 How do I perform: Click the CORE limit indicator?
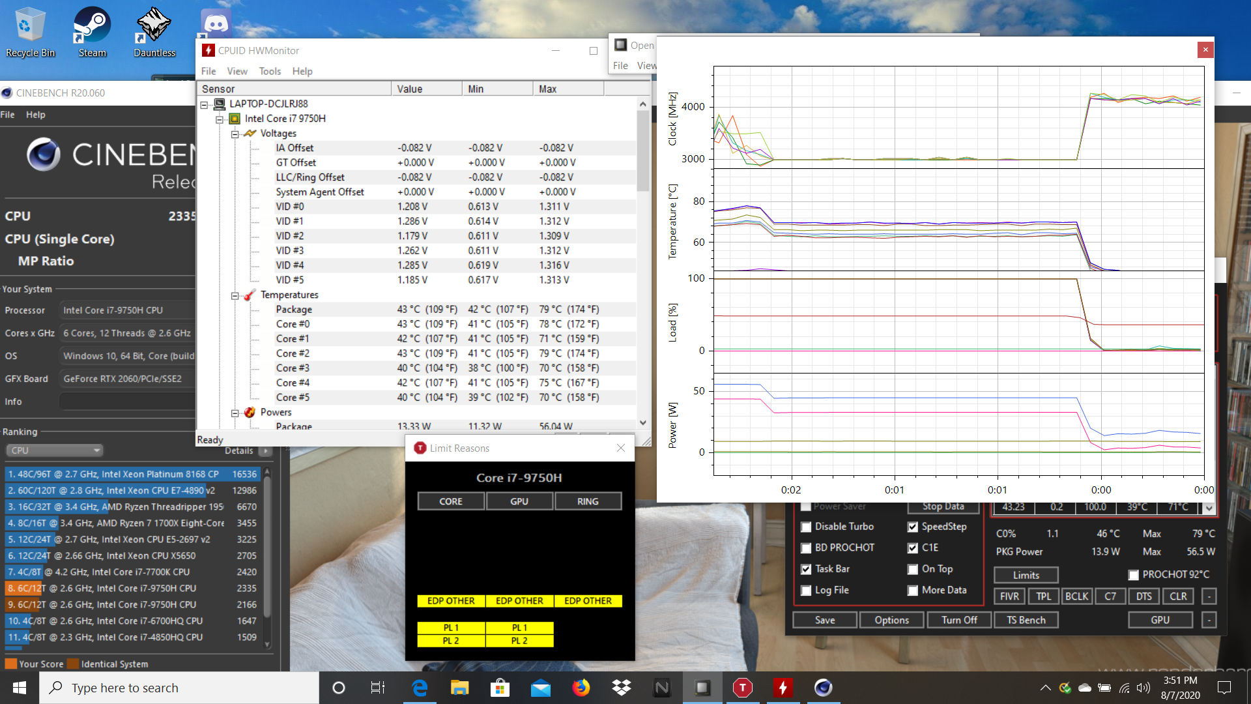(451, 501)
